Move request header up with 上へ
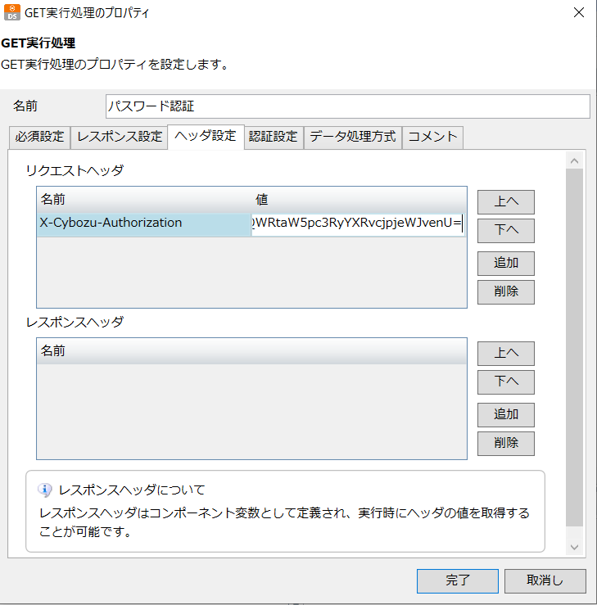 click(x=506, y=201)
